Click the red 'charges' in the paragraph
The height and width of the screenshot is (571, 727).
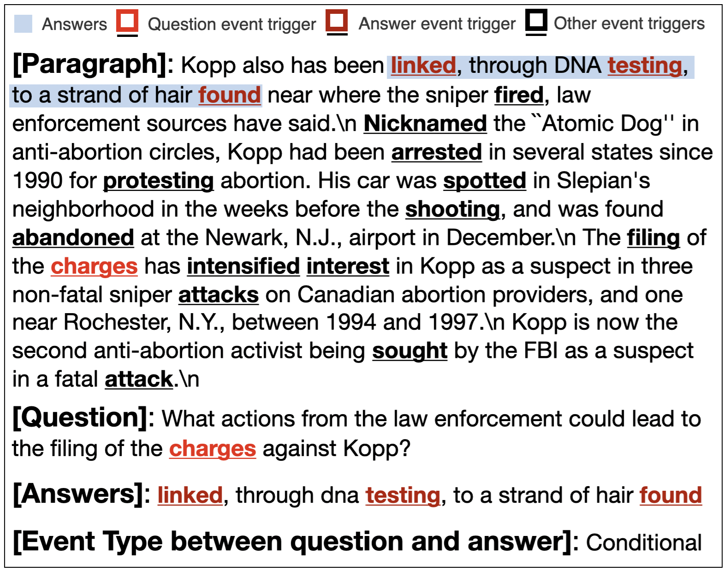pos(94,267)
